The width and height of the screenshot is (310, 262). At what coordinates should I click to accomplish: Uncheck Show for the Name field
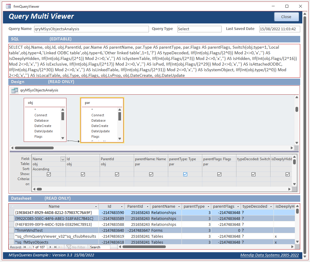49,174
